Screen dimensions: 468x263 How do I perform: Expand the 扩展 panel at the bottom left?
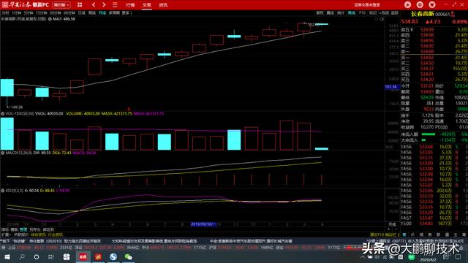[4, 235]
